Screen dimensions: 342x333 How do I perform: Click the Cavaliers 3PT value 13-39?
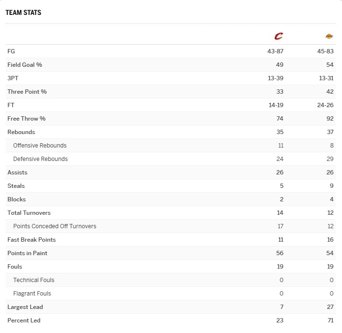(x=275, y=78)
